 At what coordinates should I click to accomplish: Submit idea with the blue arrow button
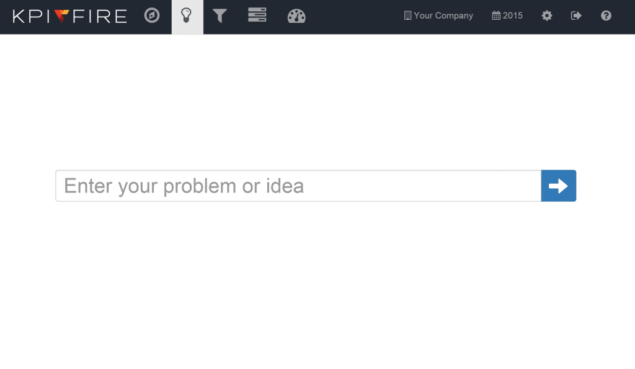click(x=559, y=186)
